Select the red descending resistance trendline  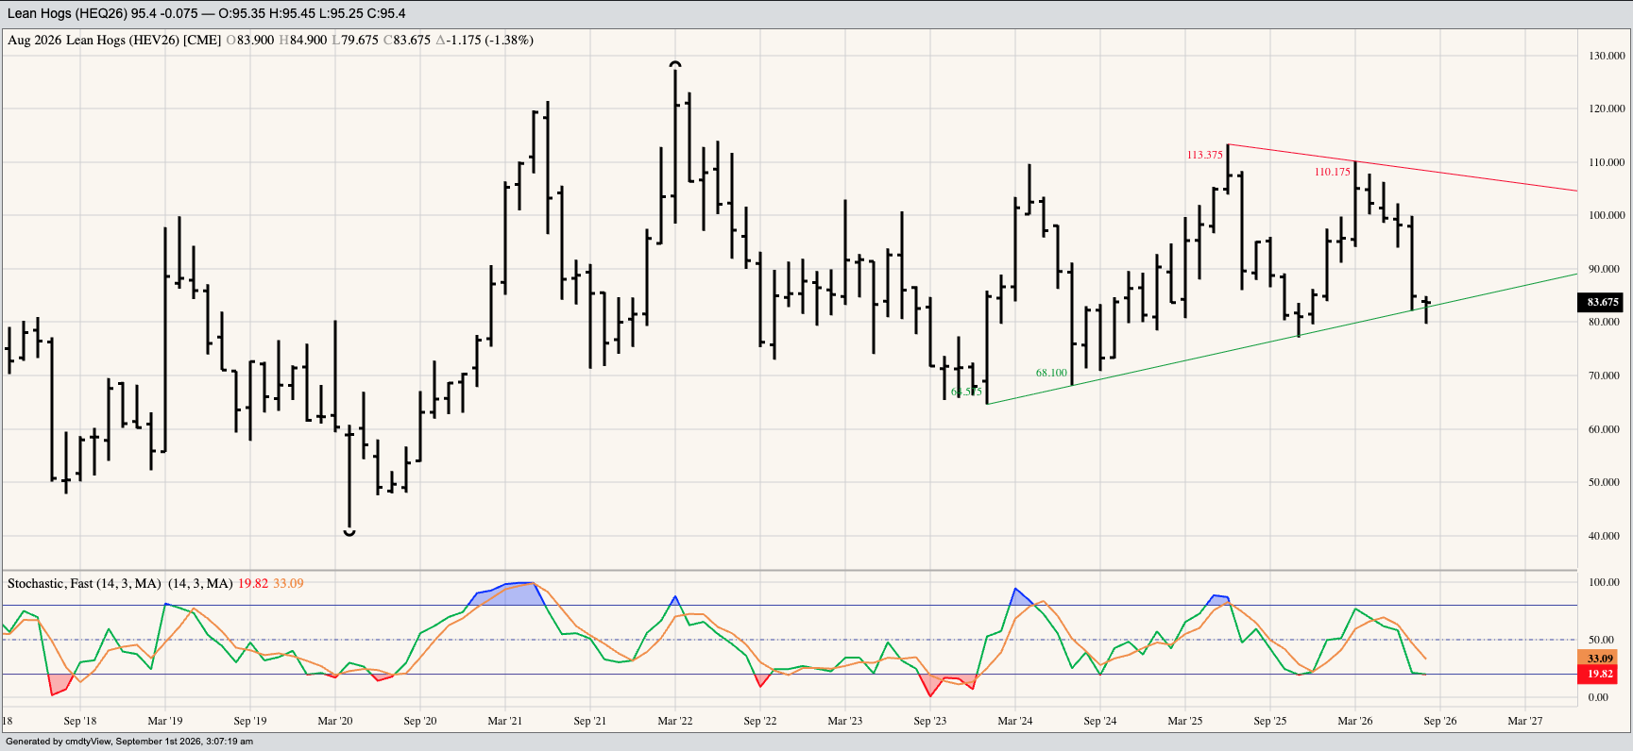click(x=1403, y=168)
